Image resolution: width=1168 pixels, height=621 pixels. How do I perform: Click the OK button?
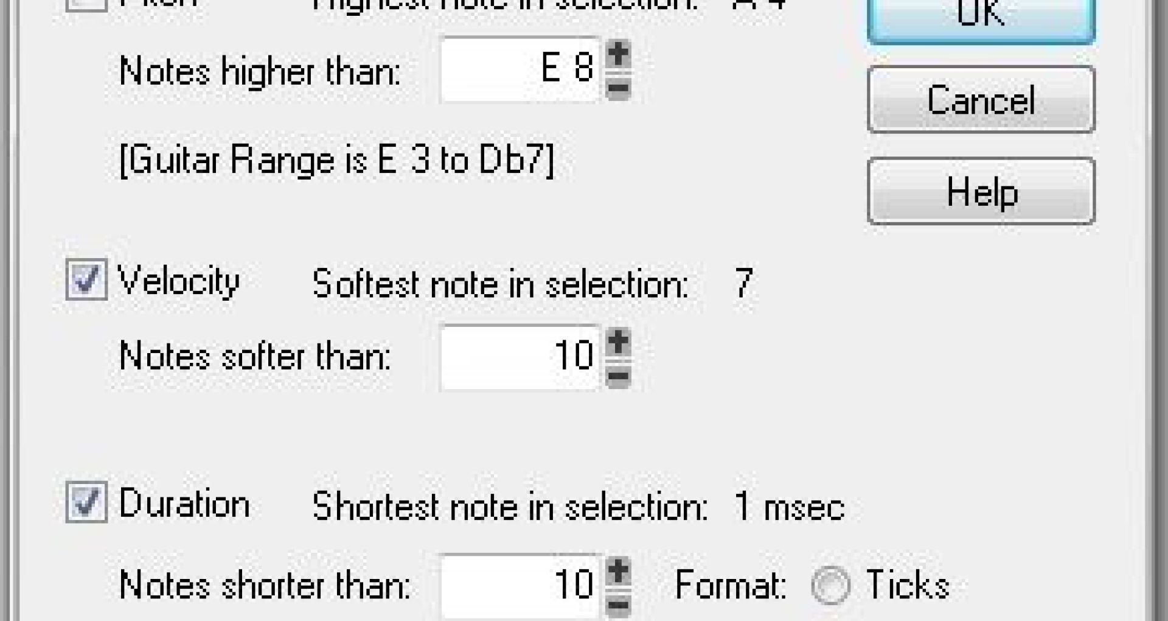click(981, 17)
